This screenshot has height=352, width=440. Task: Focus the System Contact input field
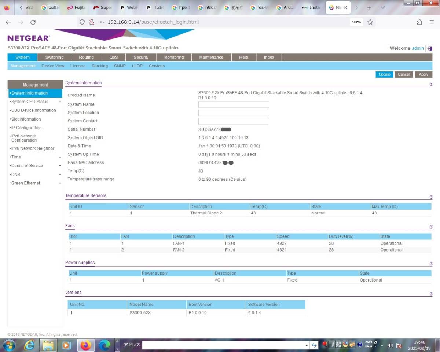point(234,121)
